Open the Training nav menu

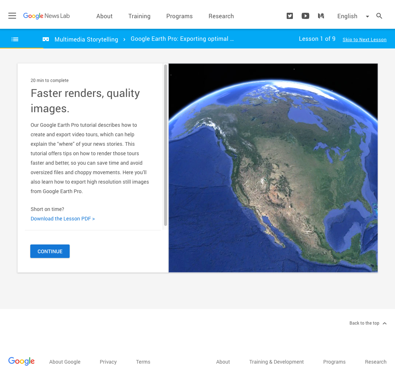(x=139, y=16)
